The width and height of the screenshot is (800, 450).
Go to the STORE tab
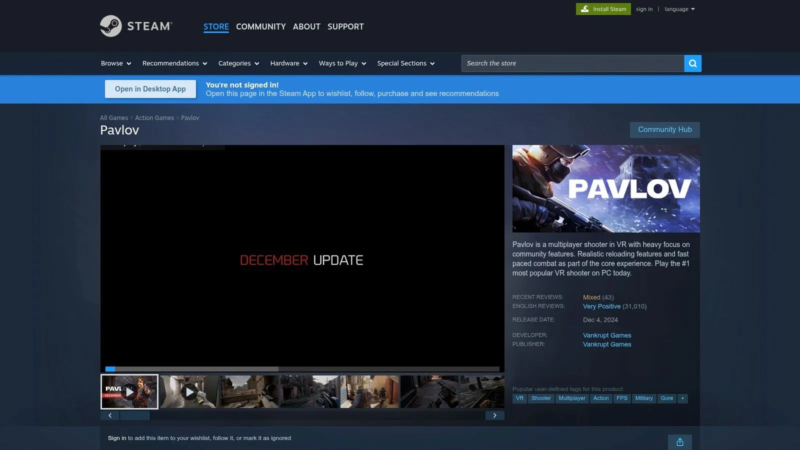pyautogui.click(x=216, y=26)
